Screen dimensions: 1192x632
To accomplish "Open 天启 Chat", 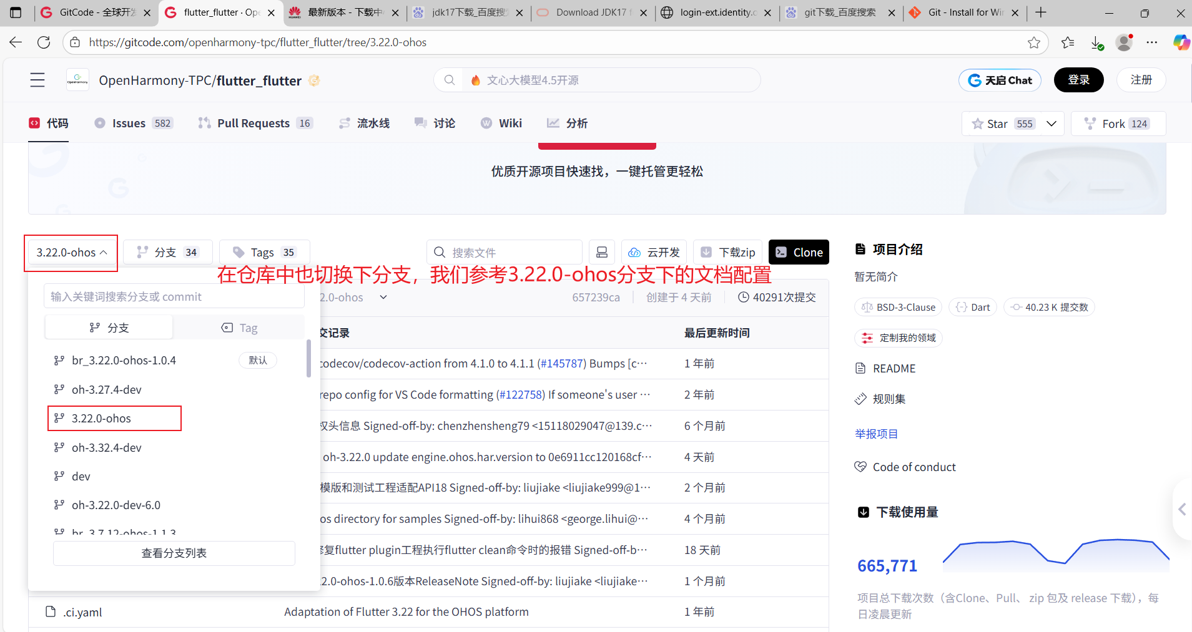I will (1000, 80).
